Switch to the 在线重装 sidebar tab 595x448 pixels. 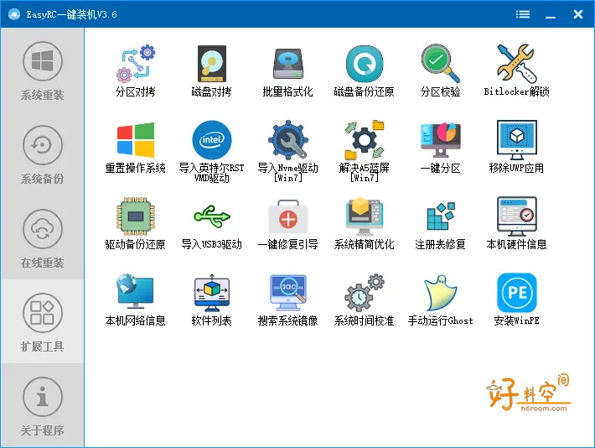pyautogui.click(x=42, y=237)
